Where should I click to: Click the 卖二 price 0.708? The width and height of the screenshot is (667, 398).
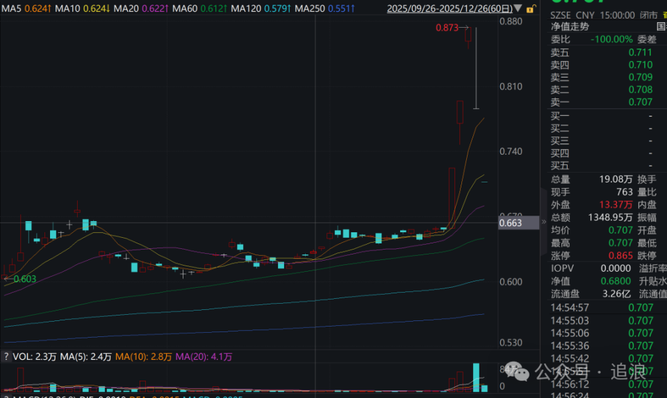(640, 89)
